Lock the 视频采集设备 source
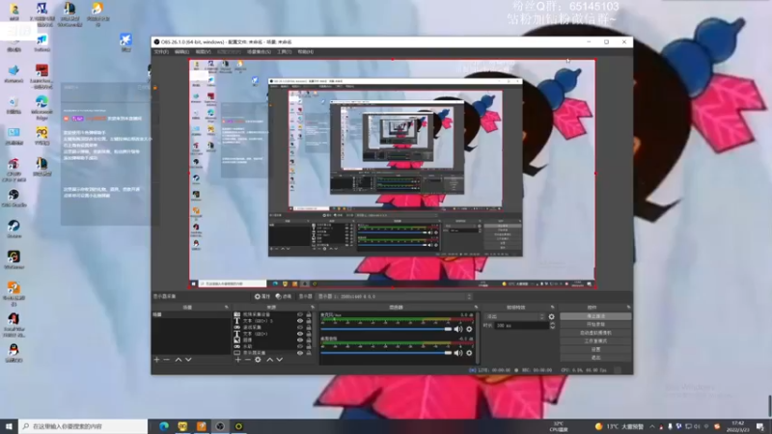The width and height of the screenshot is (772, 434). [x=309, y=314]
